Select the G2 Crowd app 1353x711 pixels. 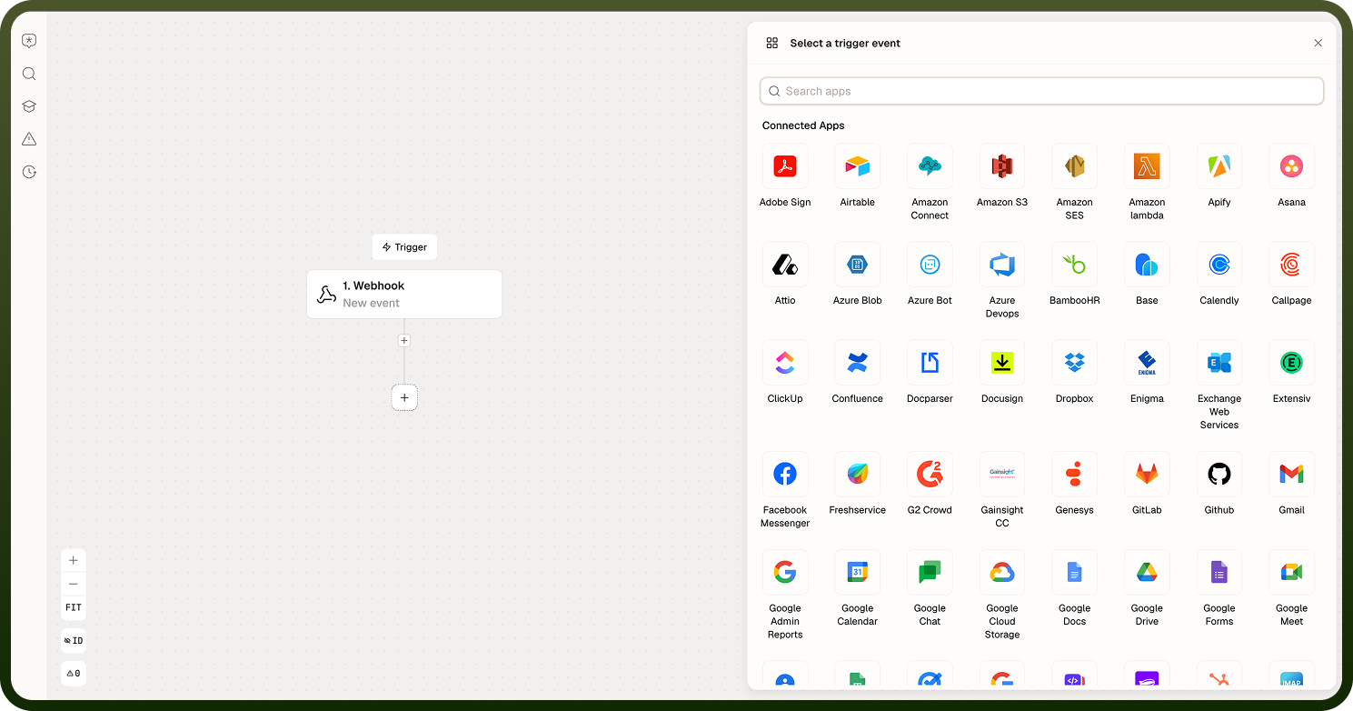click(930, 475)
